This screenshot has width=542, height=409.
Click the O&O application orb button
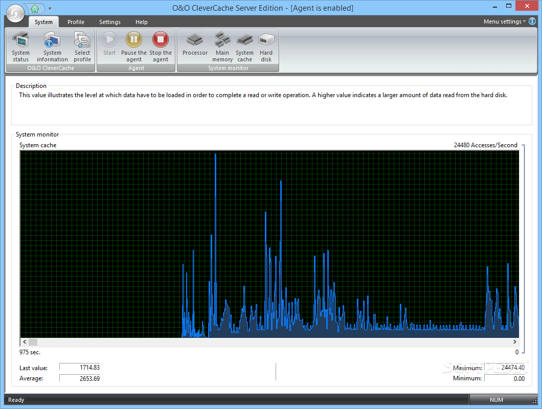pyautogui.click(x=15, y=13)
